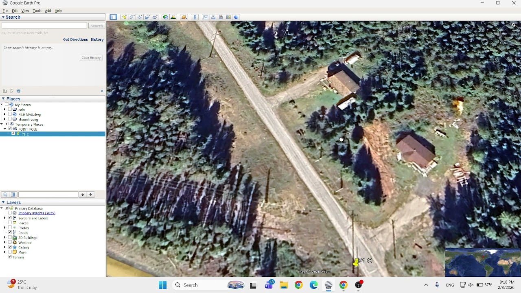Expand the khoanh vung tree arrow
Screen dimensions: 521x293
click(x=5, y=119)
